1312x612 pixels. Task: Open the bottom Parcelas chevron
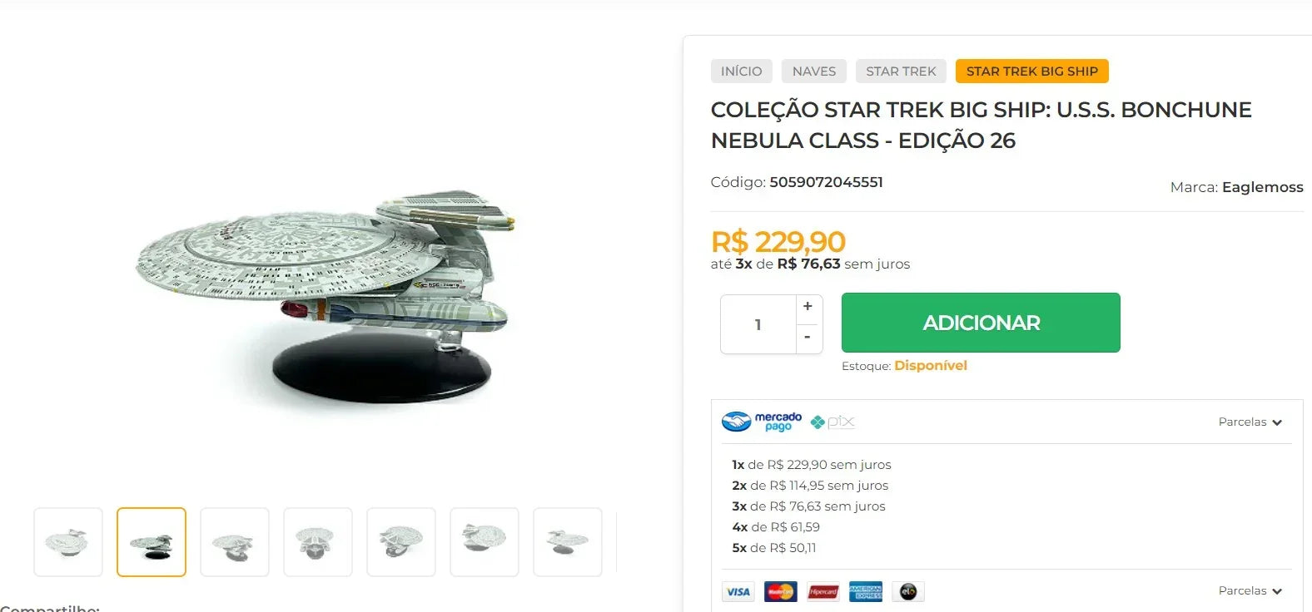point(1250,590)
